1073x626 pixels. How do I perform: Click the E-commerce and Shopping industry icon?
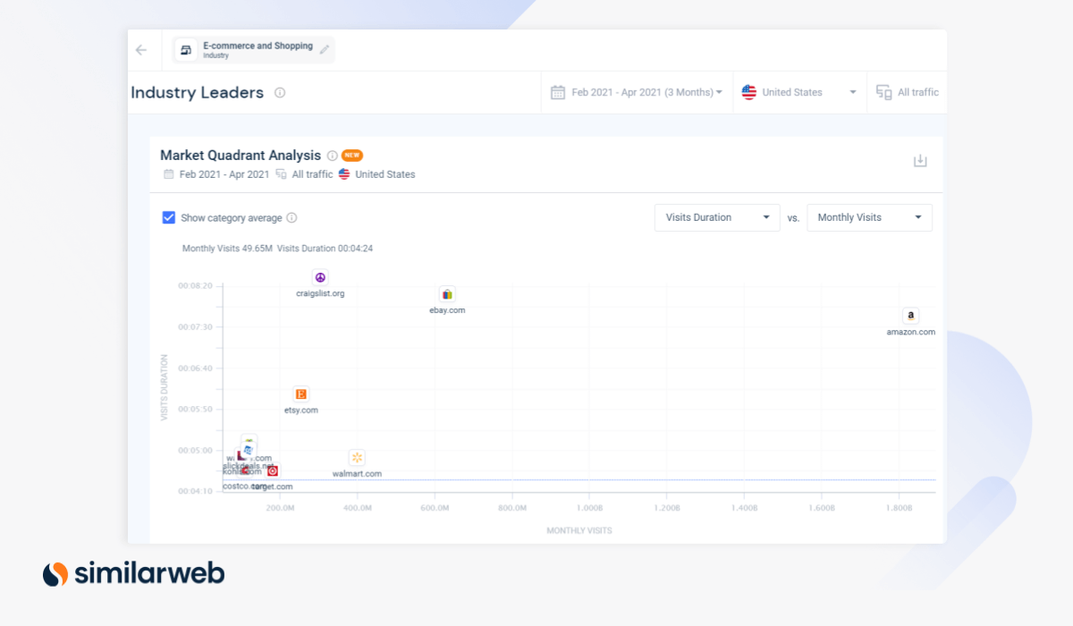pyautogui.click(x=186, y=49)
